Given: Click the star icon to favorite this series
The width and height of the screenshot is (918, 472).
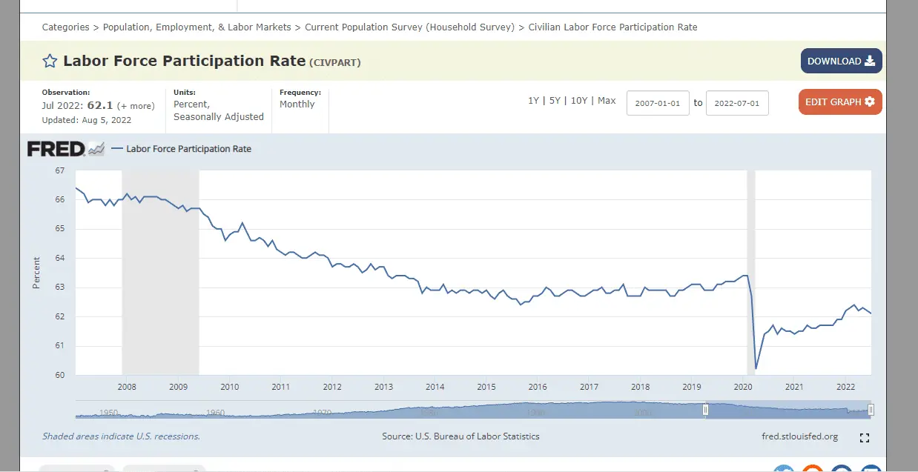Looking at the screenshot, I should [x=50, y=62].
